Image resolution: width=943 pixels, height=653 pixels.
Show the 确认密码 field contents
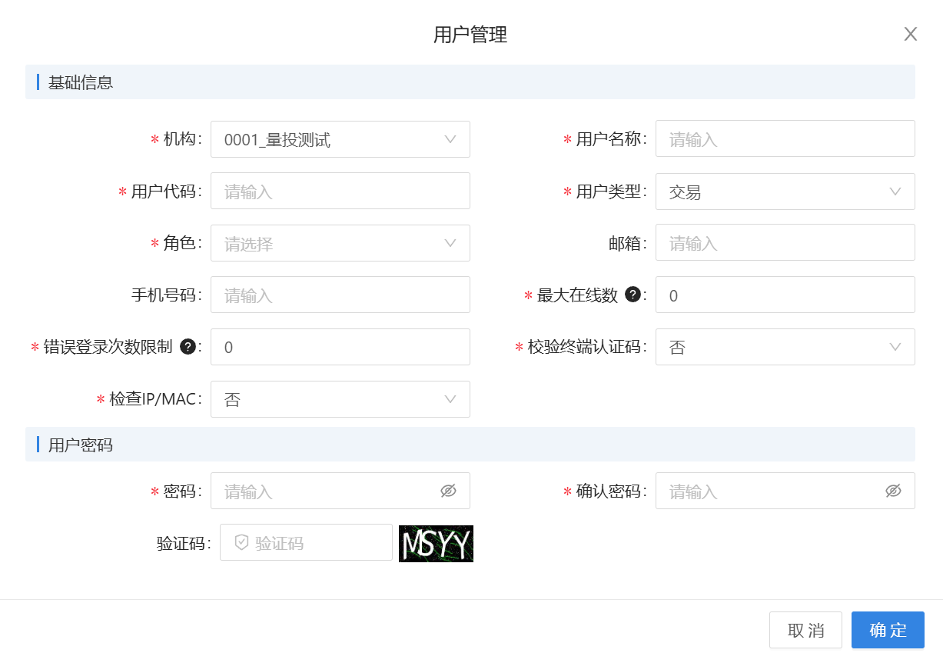coord(893,491)
